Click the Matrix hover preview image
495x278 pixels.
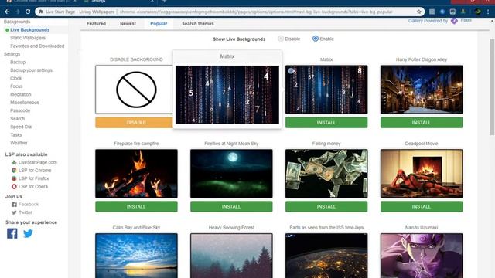[227, 94]
